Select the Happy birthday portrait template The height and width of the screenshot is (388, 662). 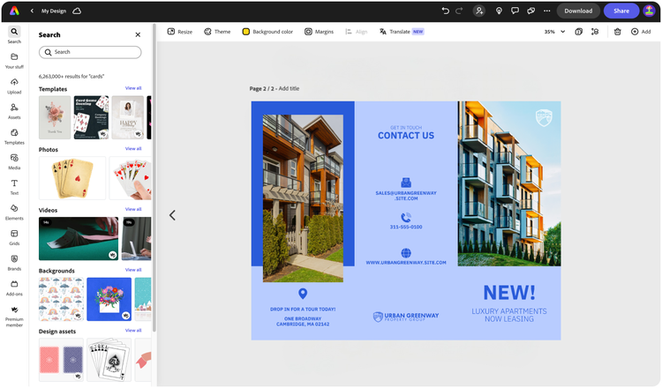click(x=128, y=117)
